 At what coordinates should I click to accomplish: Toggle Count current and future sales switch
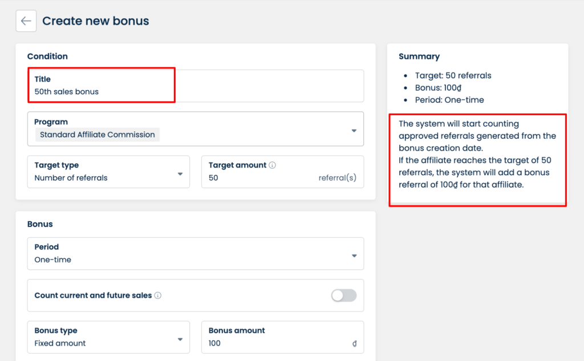click(x=344, y=295)
